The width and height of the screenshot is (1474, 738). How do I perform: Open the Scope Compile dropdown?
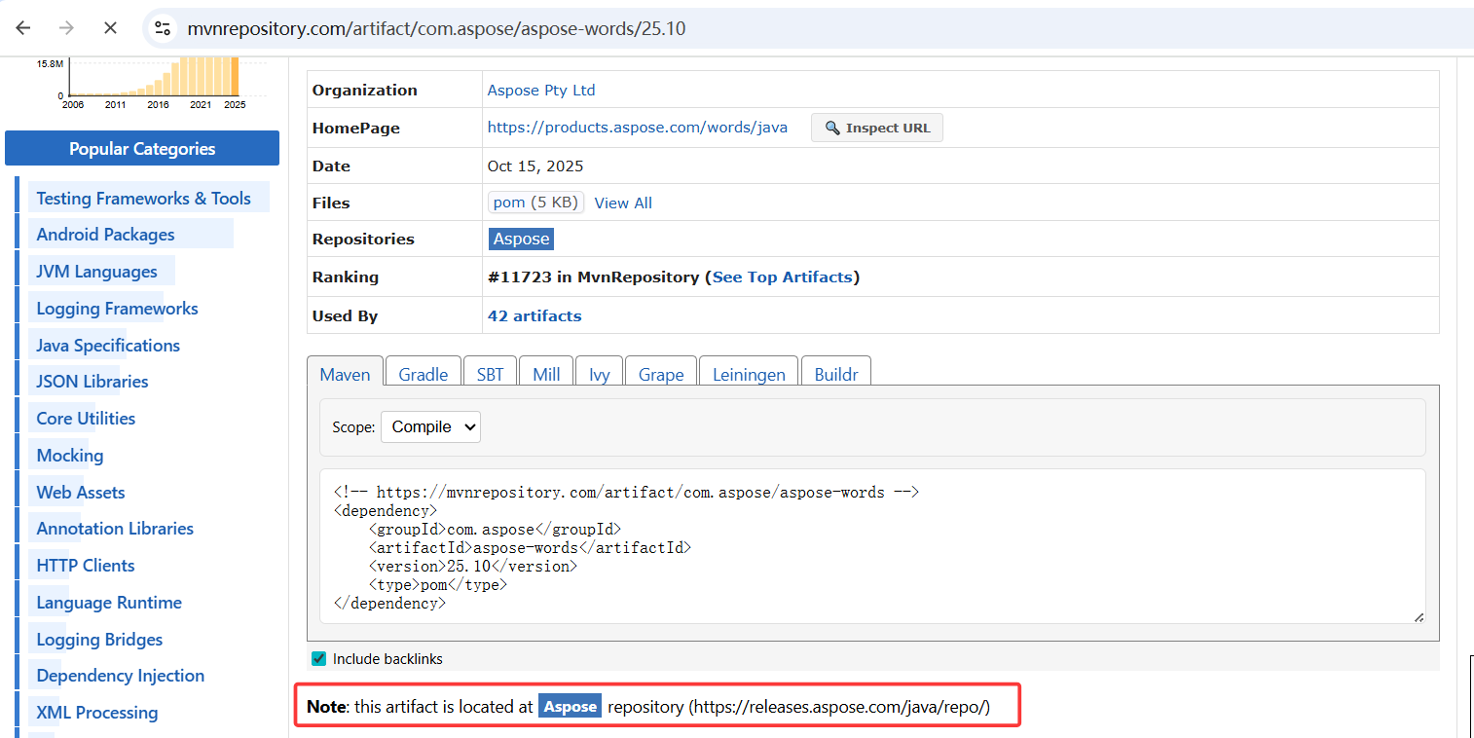point(430,426)
